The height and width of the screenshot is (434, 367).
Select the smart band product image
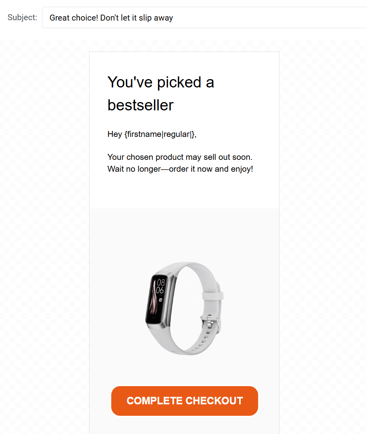tap(184, 308)
